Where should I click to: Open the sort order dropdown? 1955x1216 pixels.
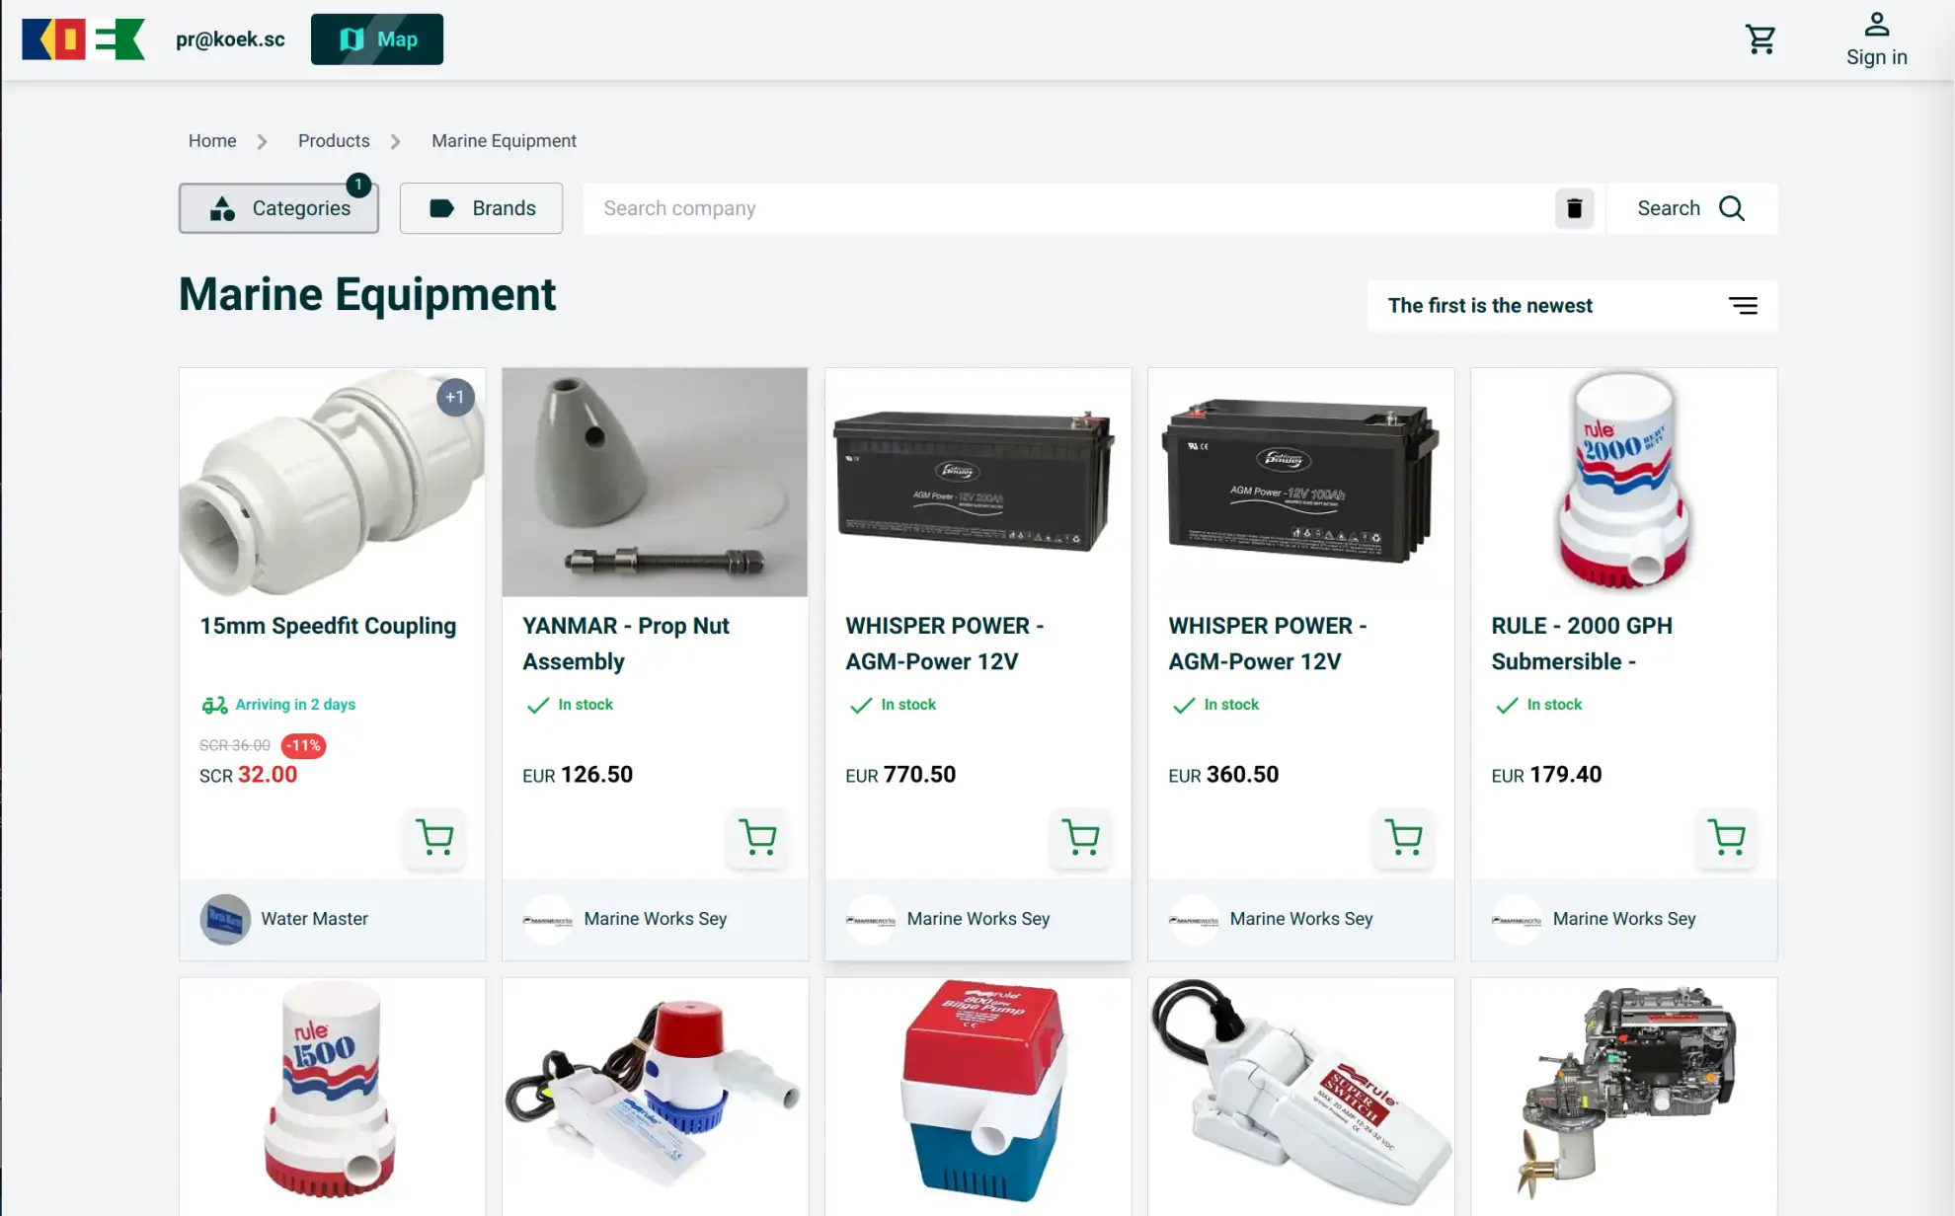[x=1572, y=306]
